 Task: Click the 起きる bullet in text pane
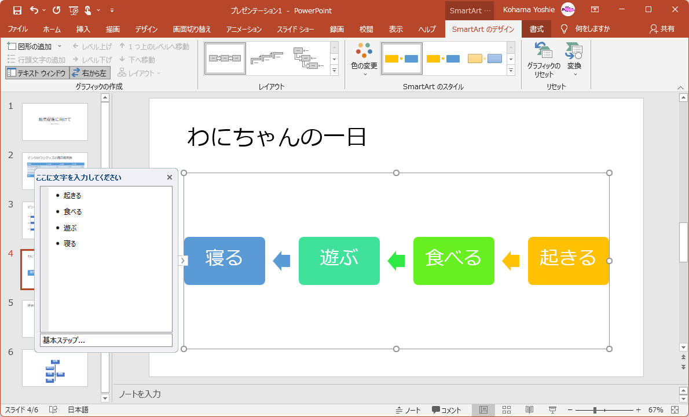[x=72, y=196]
